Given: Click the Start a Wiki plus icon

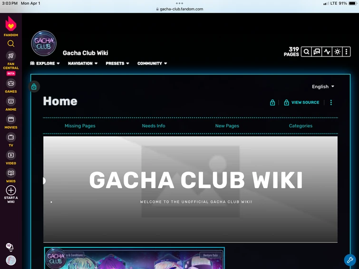Looking at the screenshot, I should coord(11,190).
